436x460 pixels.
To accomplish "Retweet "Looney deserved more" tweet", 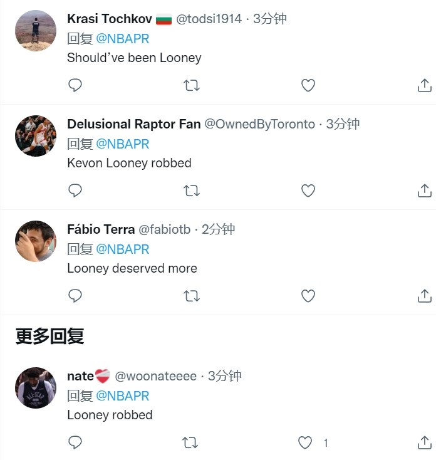I will 192,296.
